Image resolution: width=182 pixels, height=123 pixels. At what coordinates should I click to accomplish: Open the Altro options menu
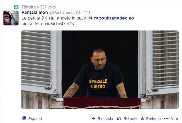tap(174, 119)
